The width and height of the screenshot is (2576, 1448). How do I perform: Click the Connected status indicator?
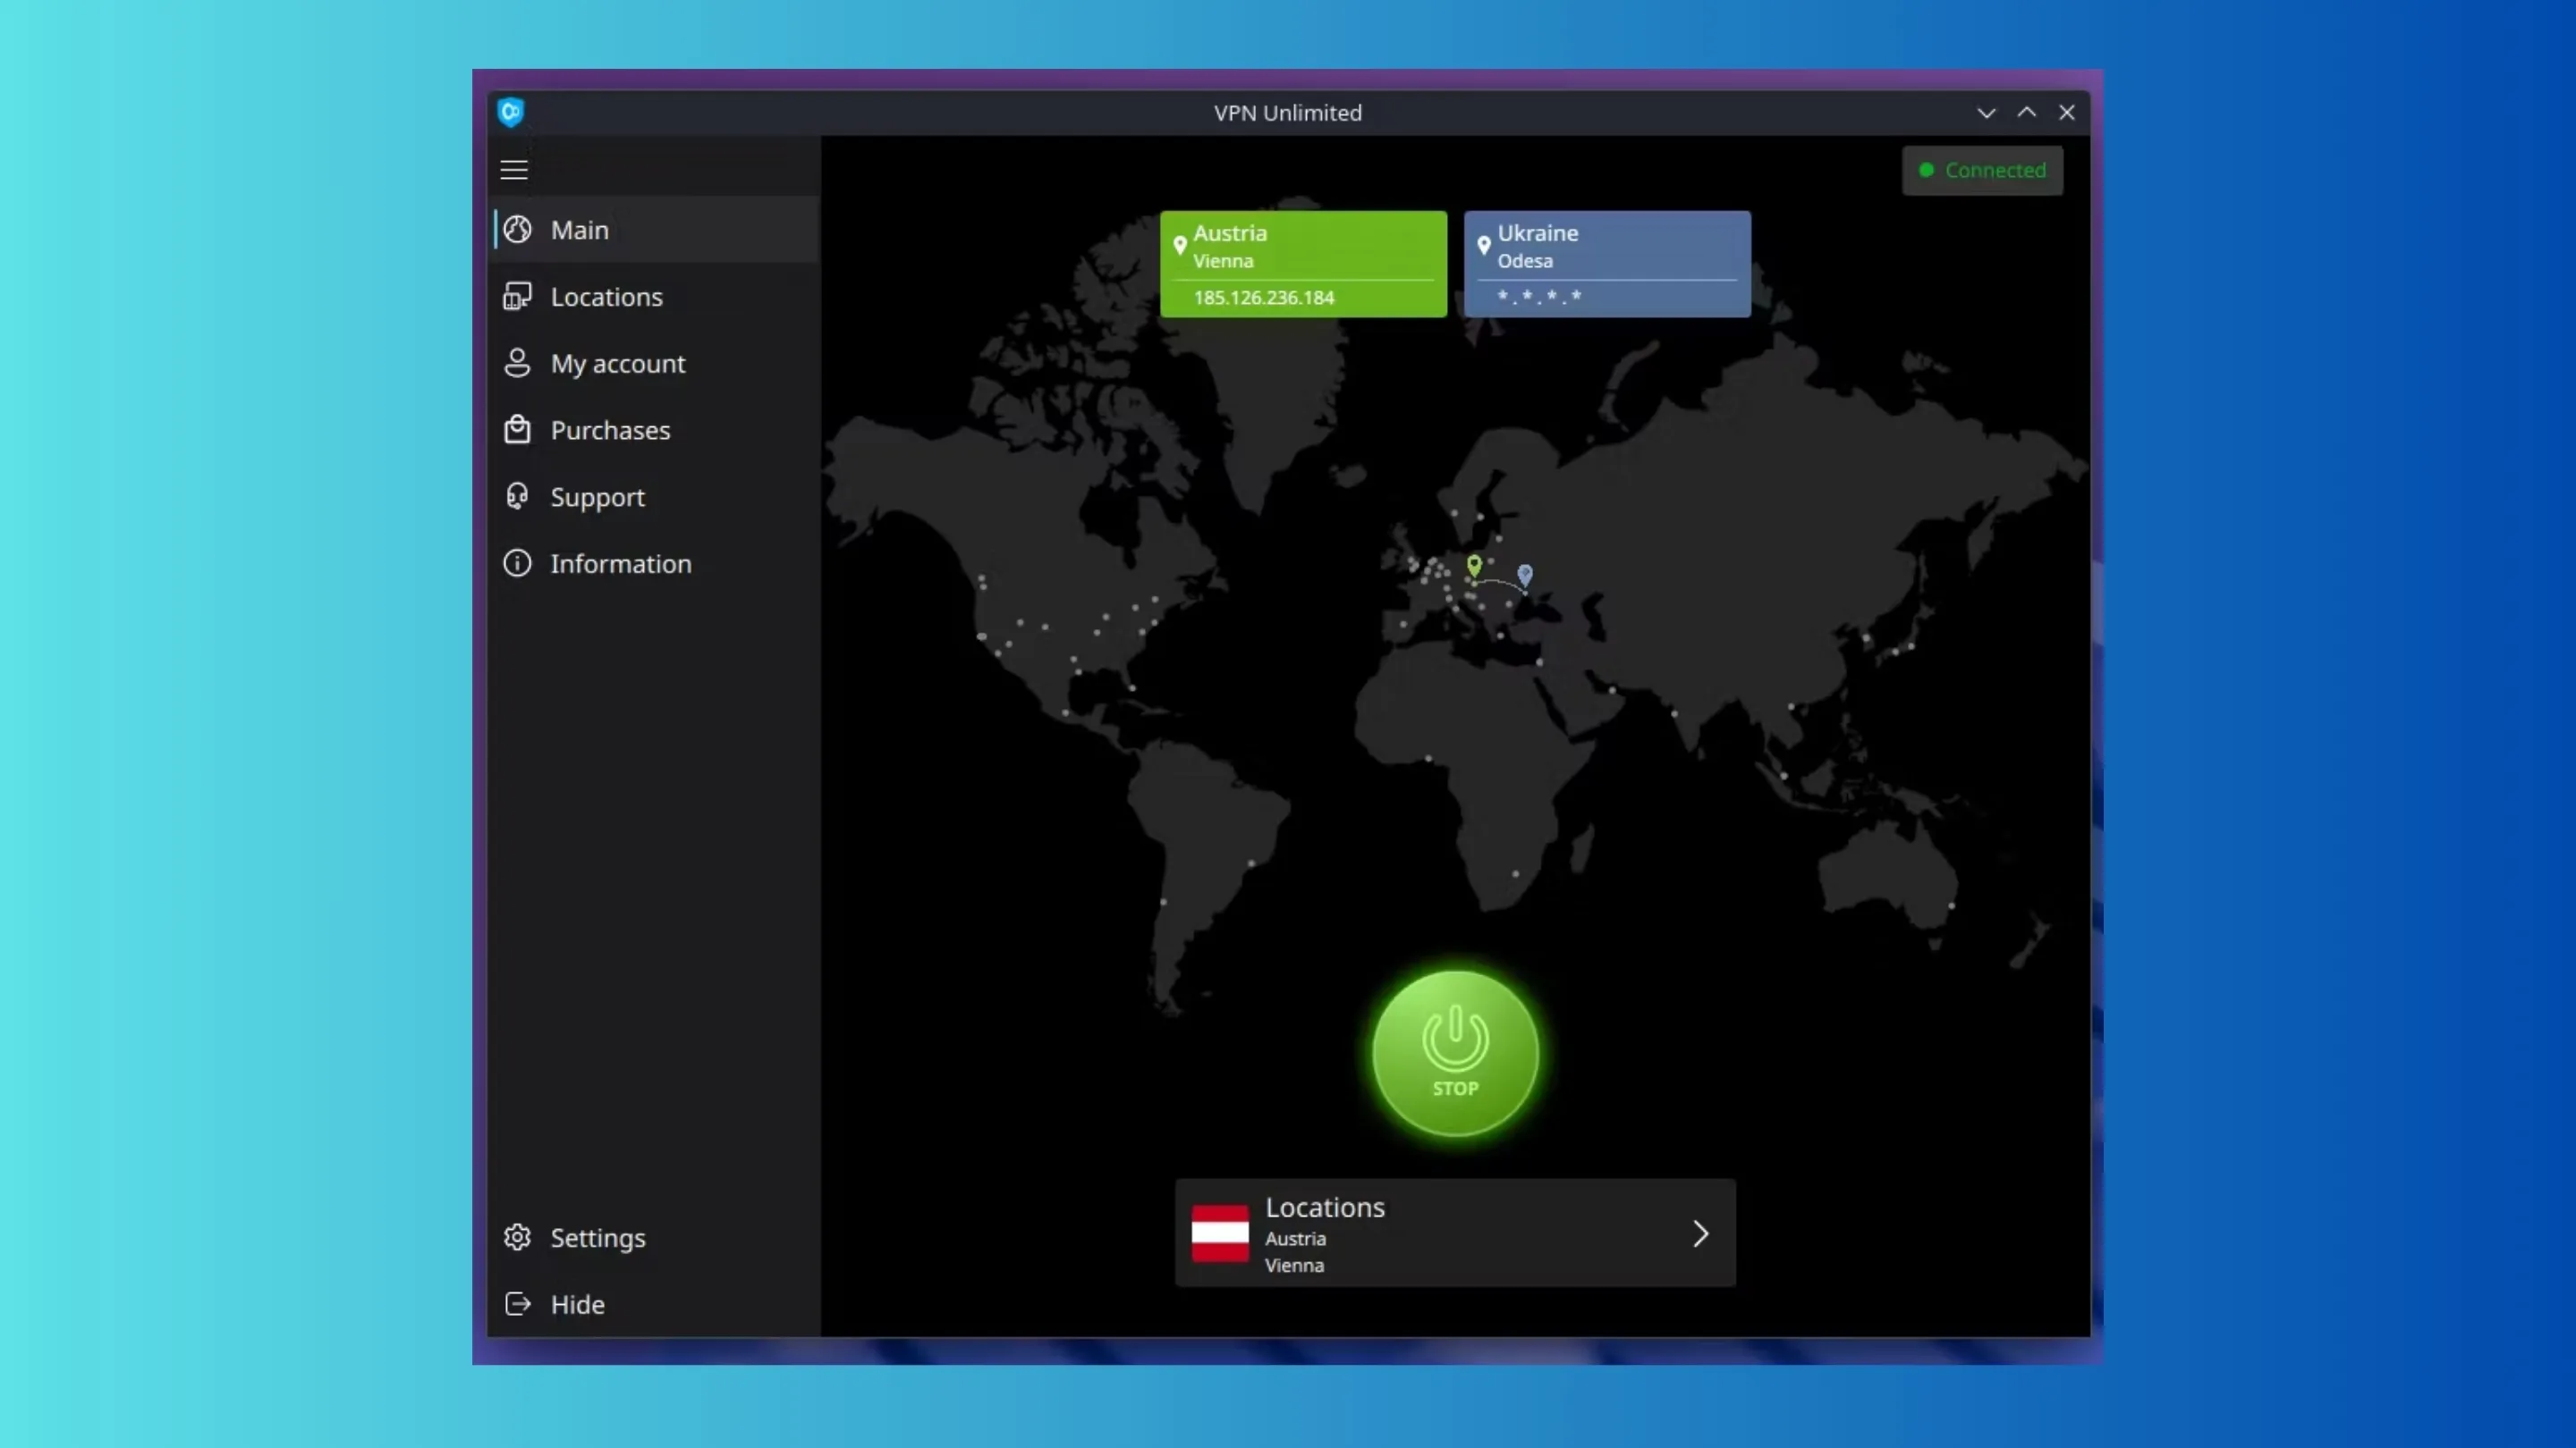(x=1982, y=170)
